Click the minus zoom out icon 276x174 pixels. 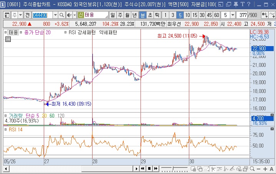tap(258, 169)
